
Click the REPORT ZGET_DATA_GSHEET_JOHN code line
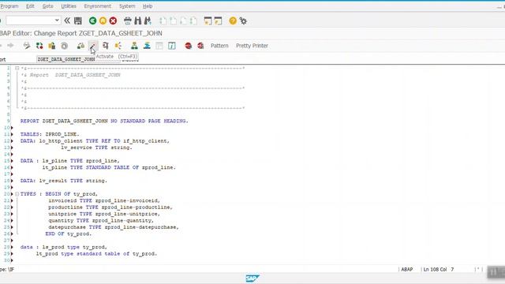pos(104,121)
